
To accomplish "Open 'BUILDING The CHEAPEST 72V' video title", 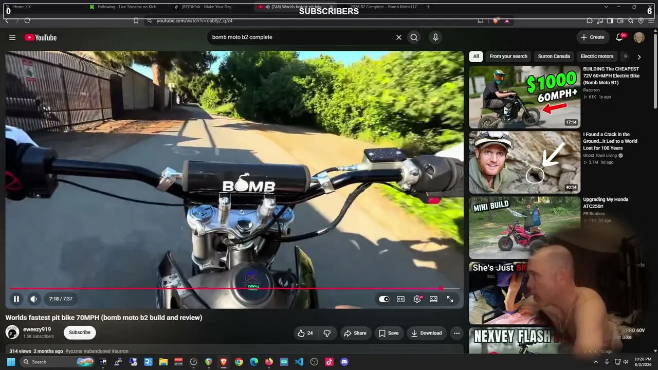I will pos(611,76).
